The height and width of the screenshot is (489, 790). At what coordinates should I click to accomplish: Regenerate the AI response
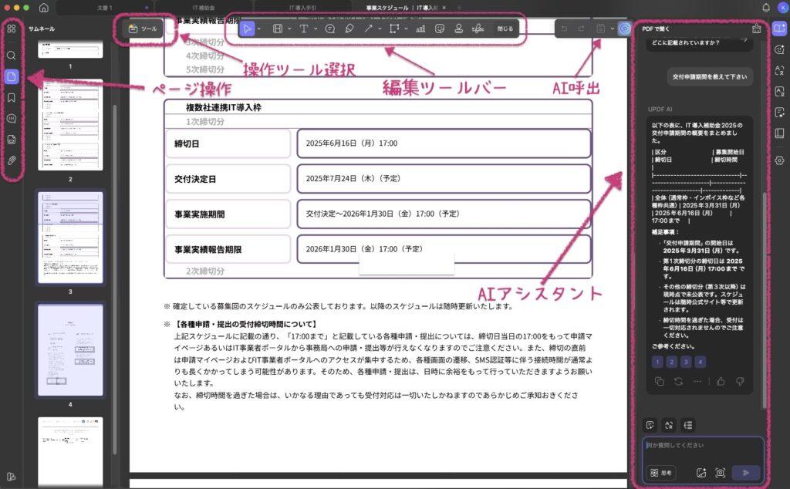pyautogui.click(x=679, y=381)
